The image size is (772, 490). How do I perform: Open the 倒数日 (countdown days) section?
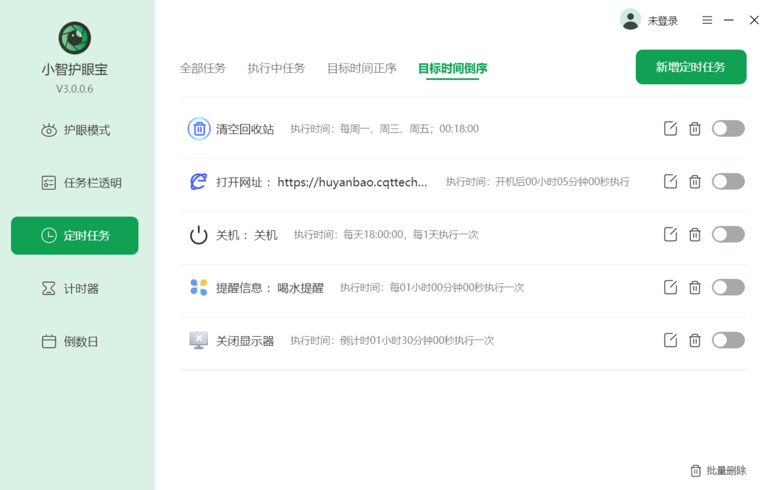[x=75, y=341]
